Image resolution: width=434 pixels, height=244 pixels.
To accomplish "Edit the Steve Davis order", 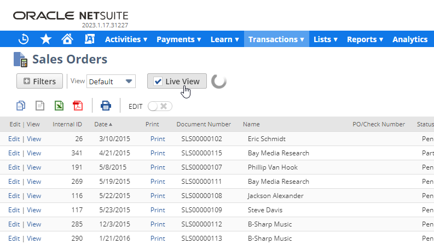I will pyautogui.click(x=14, y=210).
